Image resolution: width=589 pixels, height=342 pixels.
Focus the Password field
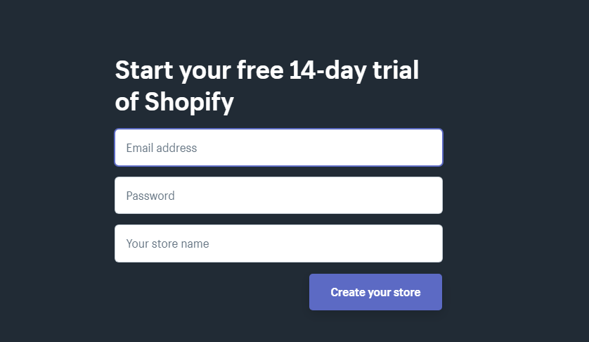click(278, 196)
